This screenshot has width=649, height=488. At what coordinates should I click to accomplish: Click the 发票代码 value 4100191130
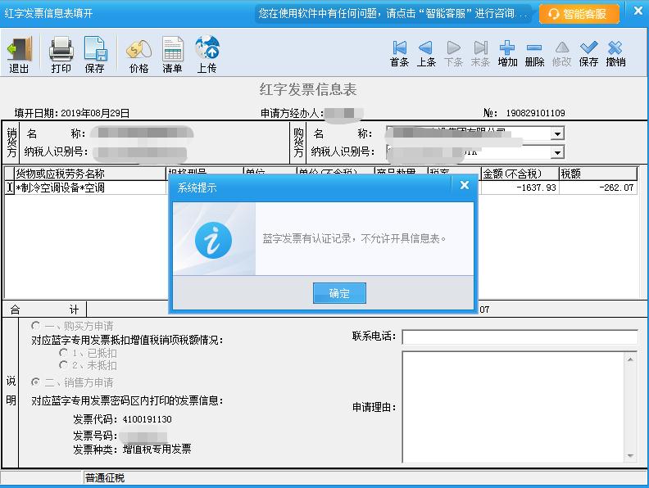147,419
